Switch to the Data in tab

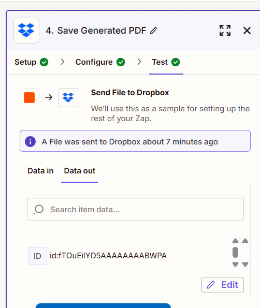[40, 171]
